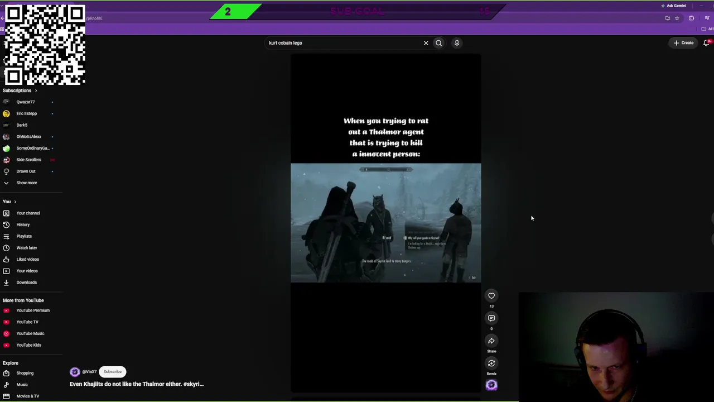This screenshot has height=402, width=714.
Task: Run the search with the magnifier icon
Action: click(439, 43)
